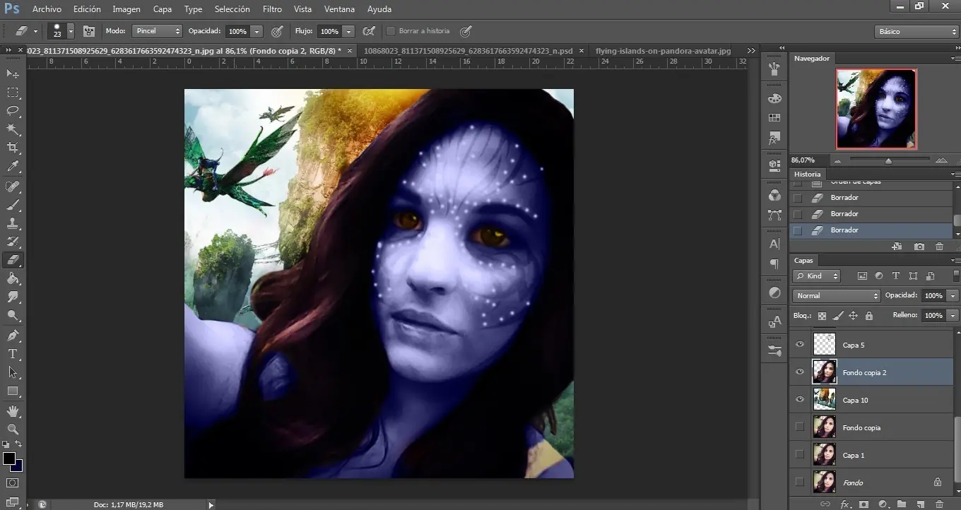Screen dimensions: 961x510
Task: Select the Pen tool
Action: pyautogui.click(x=13, y=336)
